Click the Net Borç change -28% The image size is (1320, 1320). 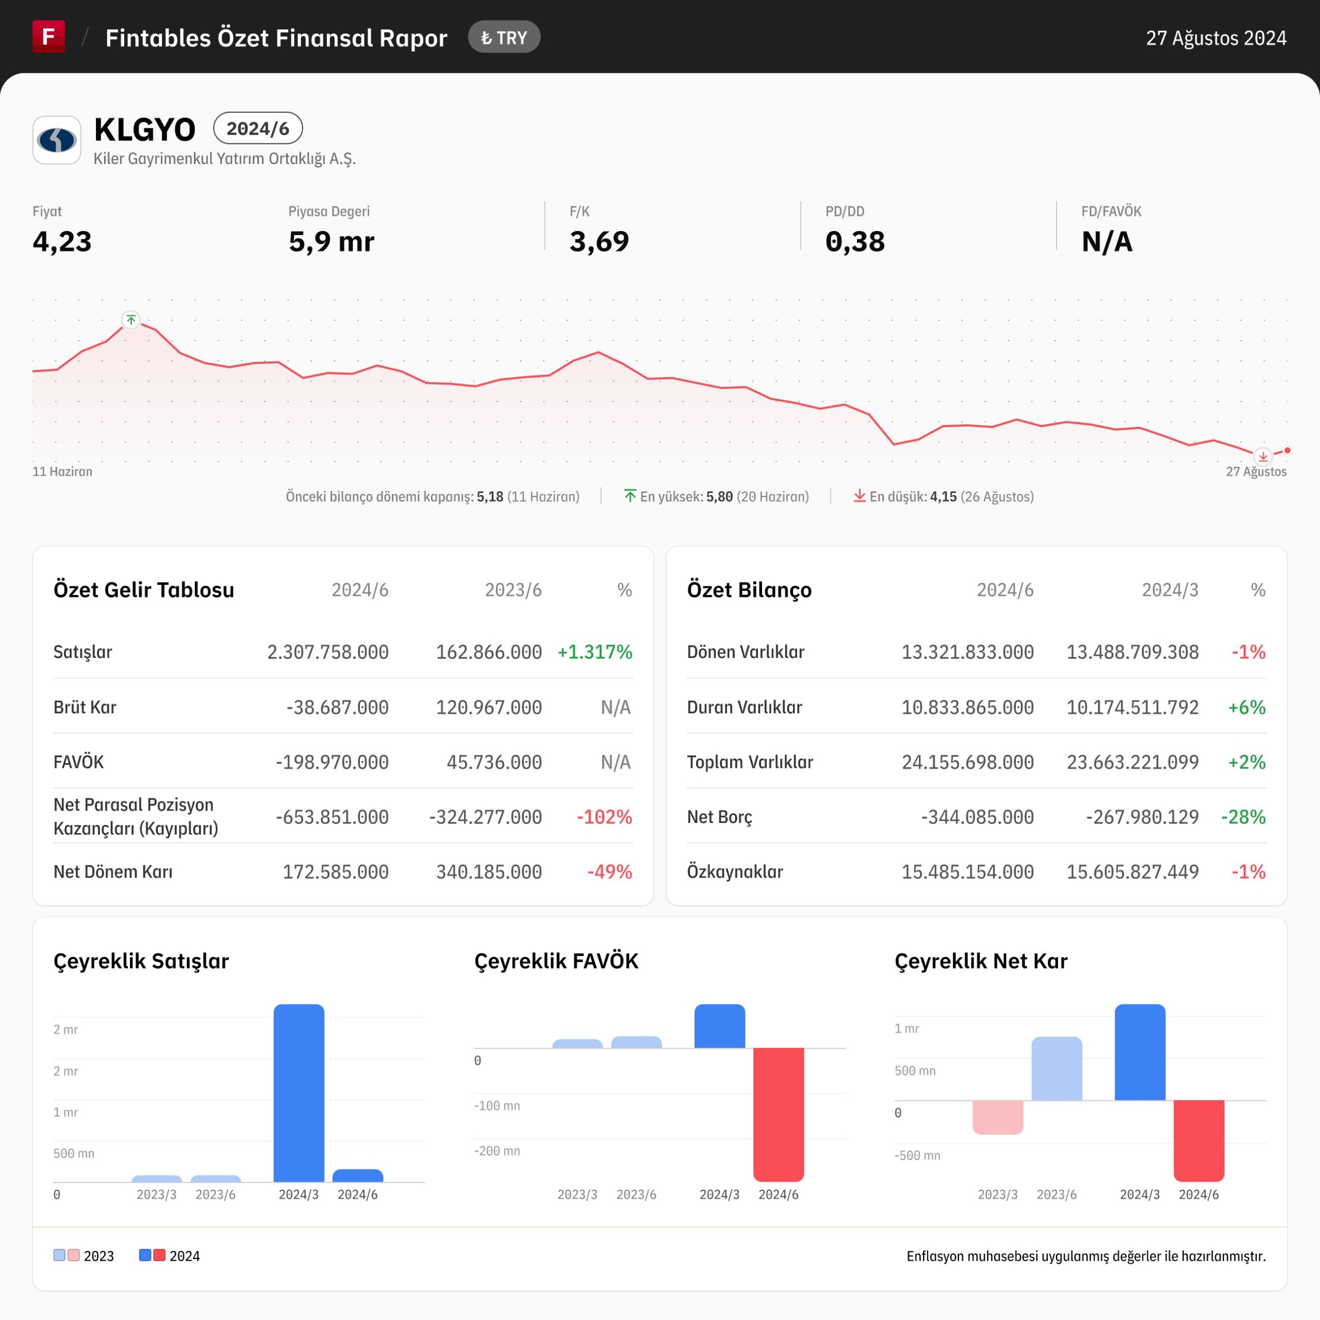[1244, 817]
